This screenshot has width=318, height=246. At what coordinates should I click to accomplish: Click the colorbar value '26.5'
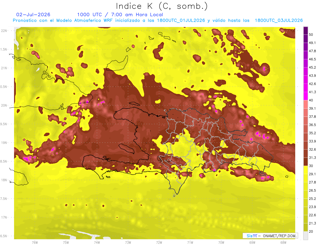(x=312, y=190)
